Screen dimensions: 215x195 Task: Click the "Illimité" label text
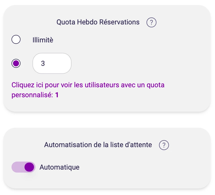coord(43,40)
